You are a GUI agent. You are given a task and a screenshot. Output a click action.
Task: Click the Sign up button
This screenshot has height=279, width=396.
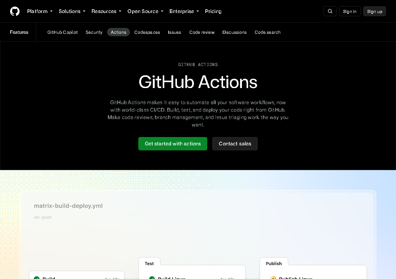click(x=375, y=11)
